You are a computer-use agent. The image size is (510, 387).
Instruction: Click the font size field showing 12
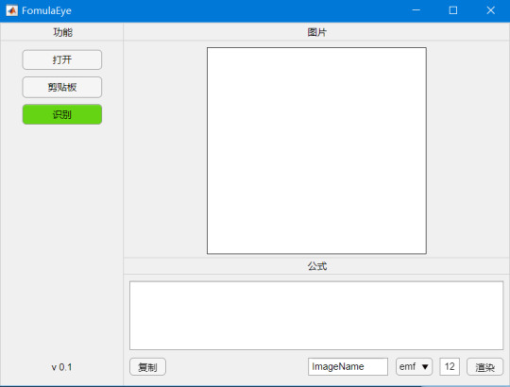pyautogui.click(x=450, y=367)
